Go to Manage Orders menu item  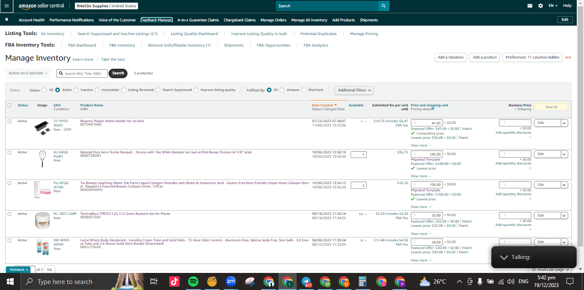coord(273,20)
